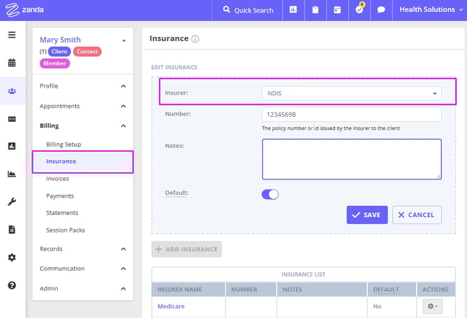467x318 pixels.
Task: Click the Save button
Action: (367, 215)
